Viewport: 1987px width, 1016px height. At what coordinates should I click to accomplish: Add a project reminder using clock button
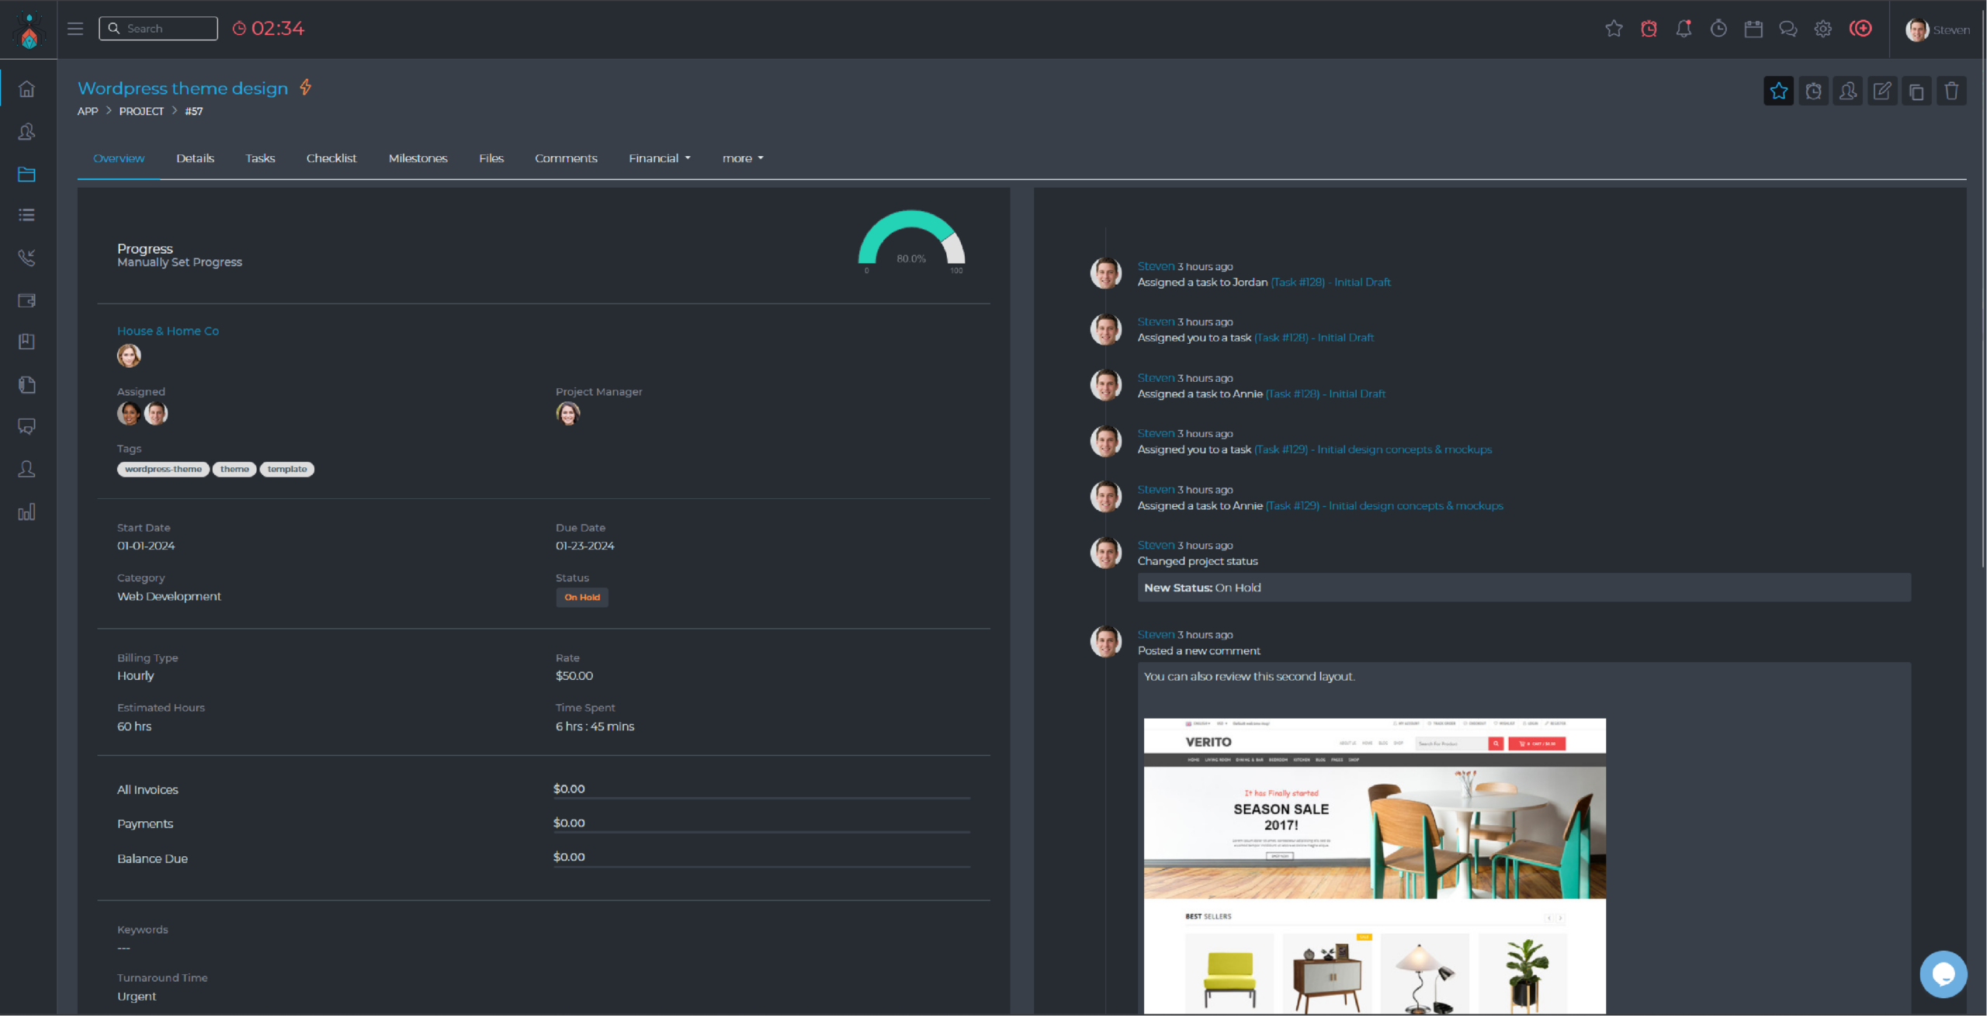[x=1813, y=91]
